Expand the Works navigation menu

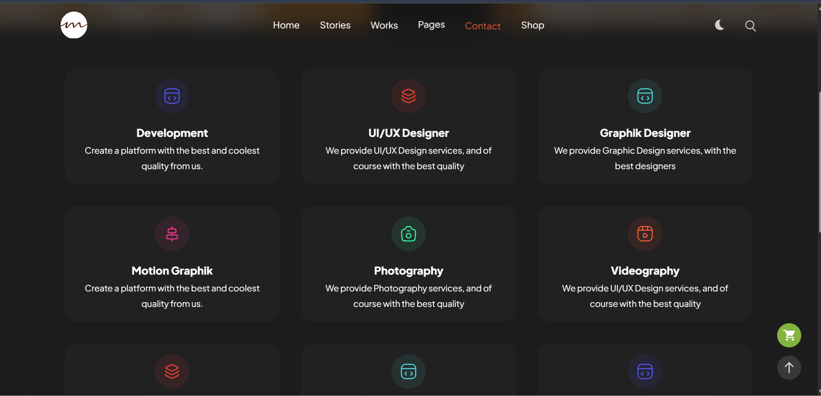[x=384, y=25]
